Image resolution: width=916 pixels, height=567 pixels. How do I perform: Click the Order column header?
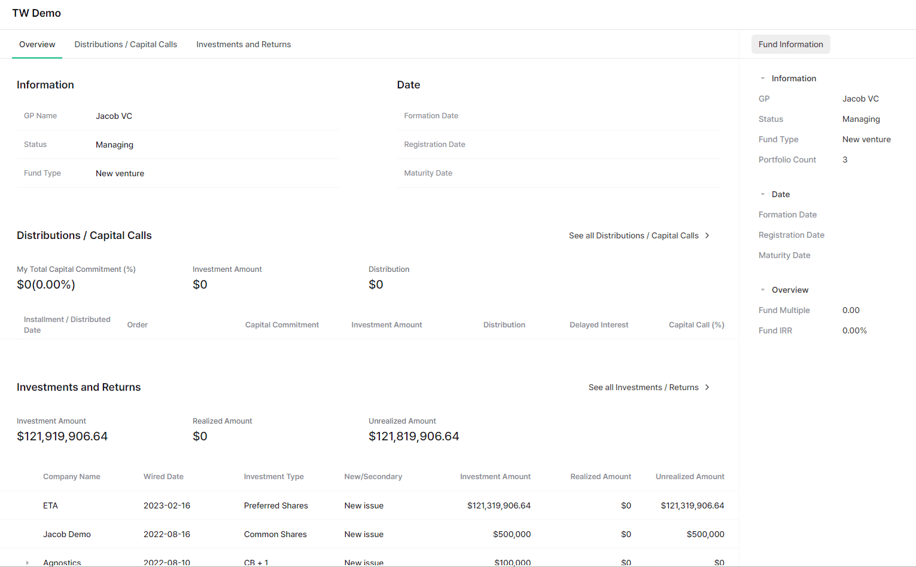point(138,325)
